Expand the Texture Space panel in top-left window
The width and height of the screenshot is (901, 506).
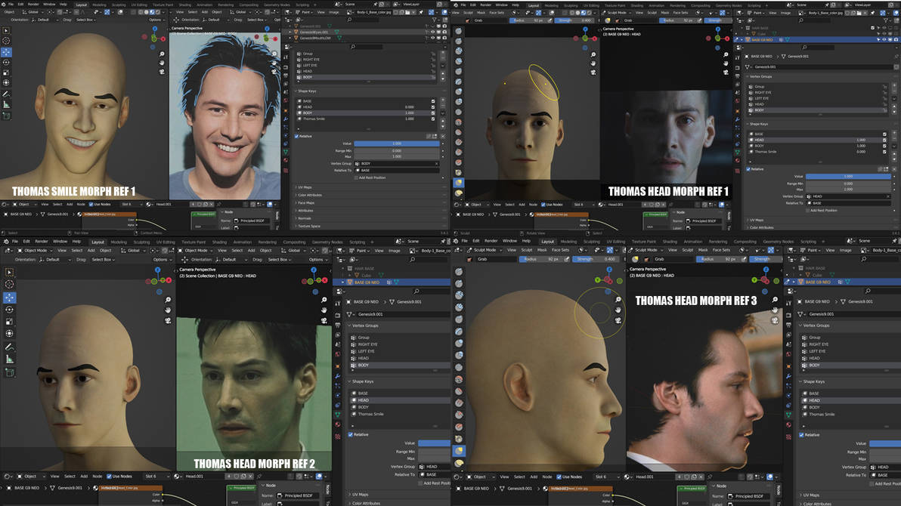click(x=308, y=226)
